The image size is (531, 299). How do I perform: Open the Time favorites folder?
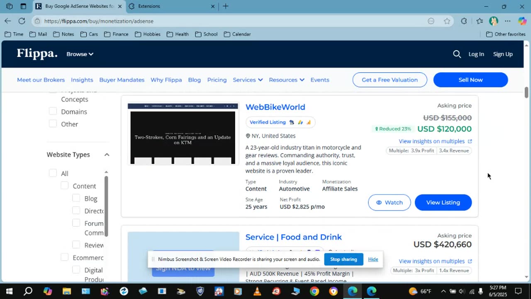(x=14, y=34)
